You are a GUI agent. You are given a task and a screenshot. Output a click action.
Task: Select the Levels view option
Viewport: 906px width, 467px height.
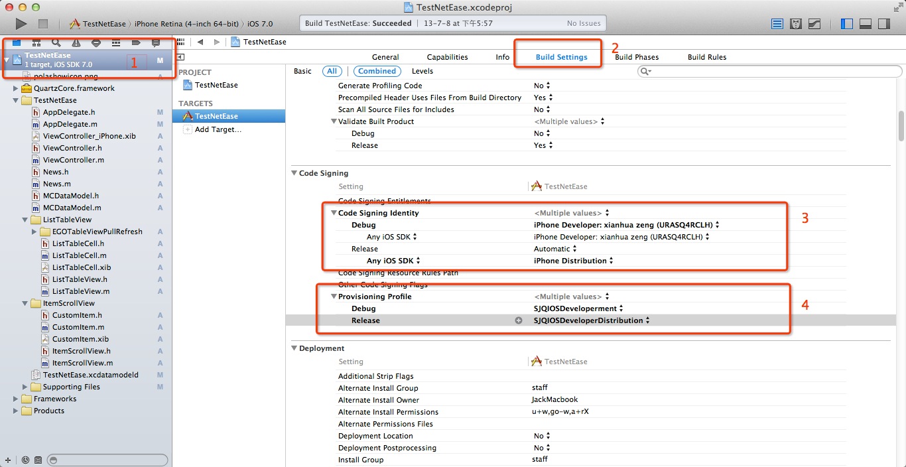[x=422, y=71]
